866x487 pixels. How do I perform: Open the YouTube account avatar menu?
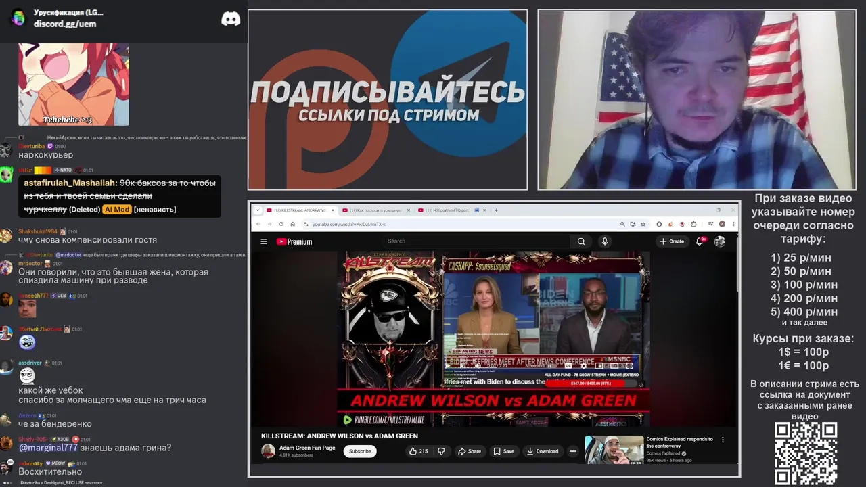click(x=720, y=241)
